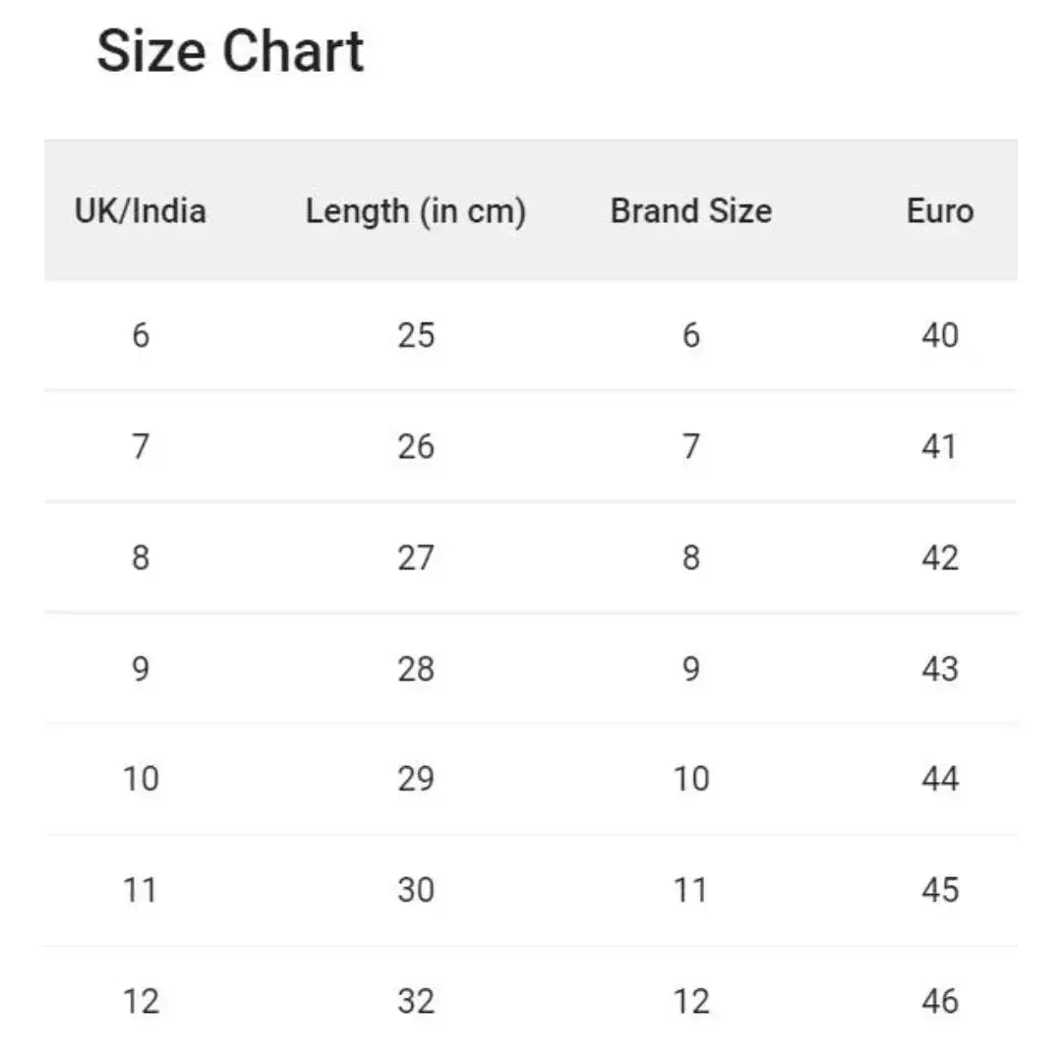The image size is (1062, 1062).
Task: Click the Length (in cm) column header
Action: 415,210
